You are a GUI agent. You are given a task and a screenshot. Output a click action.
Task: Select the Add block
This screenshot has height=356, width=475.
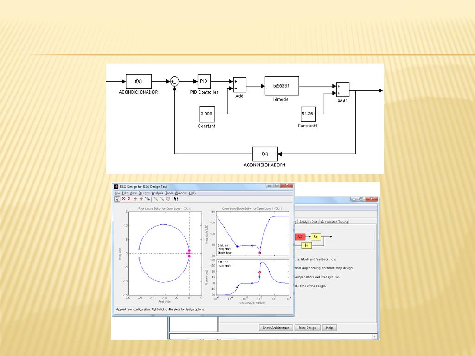tap(240, 85)
